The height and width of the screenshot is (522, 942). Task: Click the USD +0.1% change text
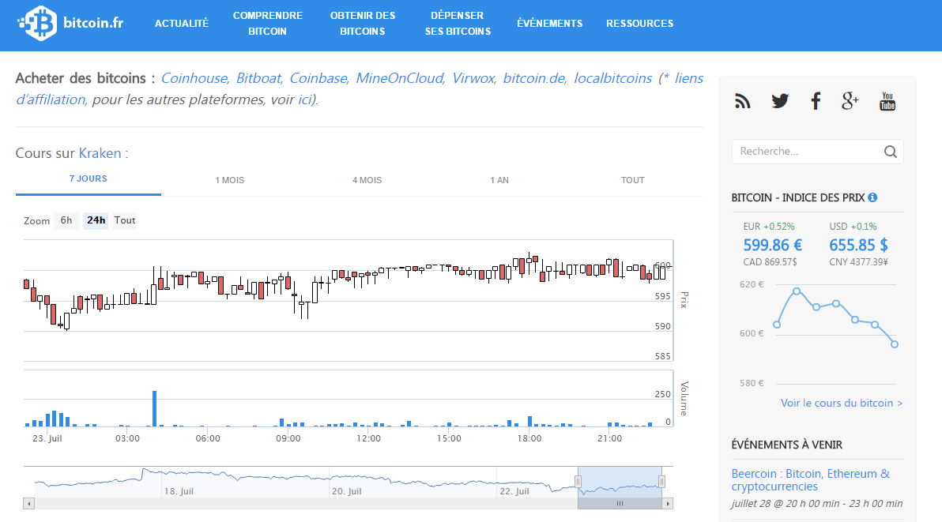pyautogui.click(x=853, y=227)
